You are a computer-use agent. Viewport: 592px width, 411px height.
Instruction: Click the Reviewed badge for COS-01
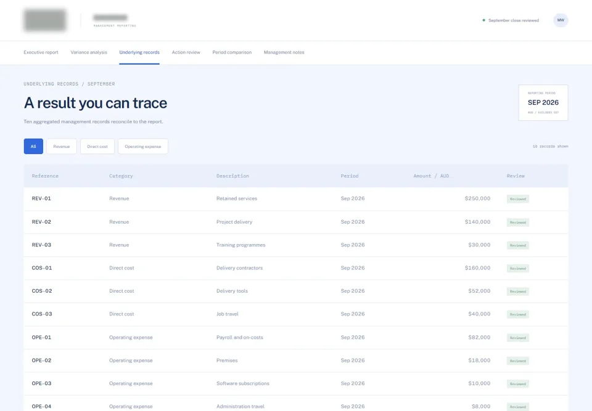(517, 268)
